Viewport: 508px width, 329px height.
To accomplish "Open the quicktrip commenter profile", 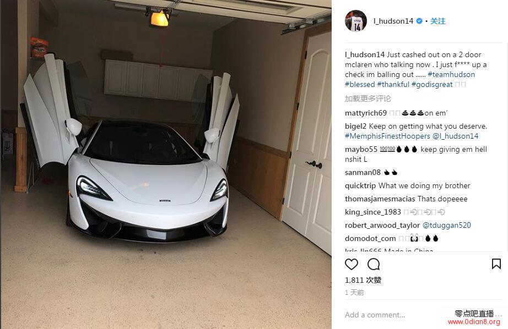I will 360,186.
